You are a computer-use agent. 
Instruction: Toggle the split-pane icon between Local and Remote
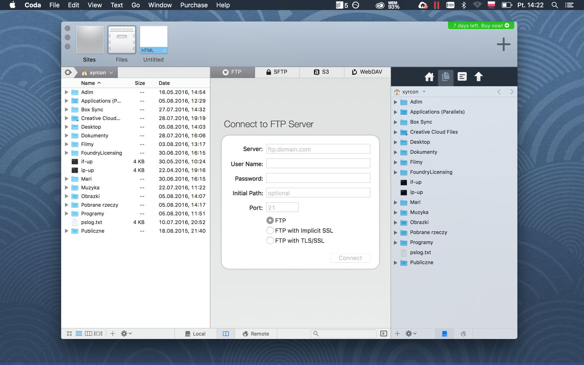[226, 334]
